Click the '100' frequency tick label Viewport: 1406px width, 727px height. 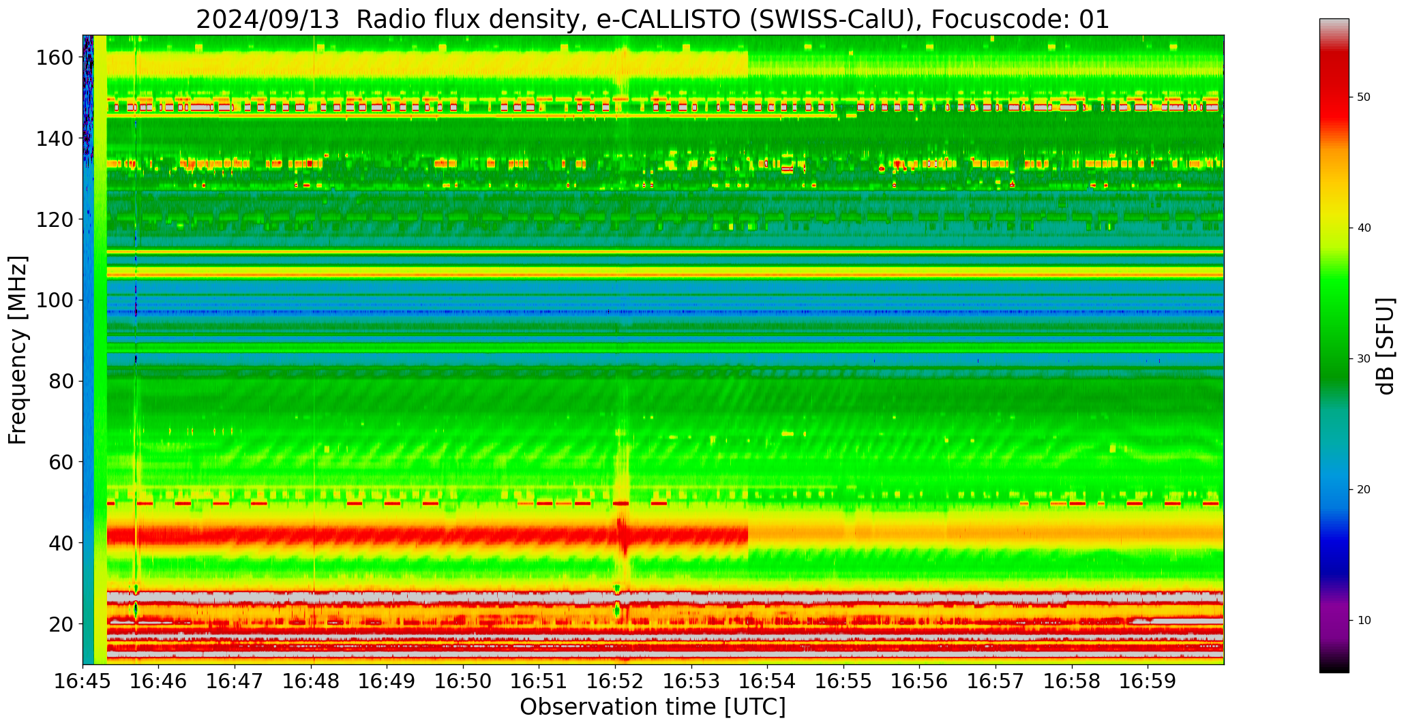tap(55, 300)
